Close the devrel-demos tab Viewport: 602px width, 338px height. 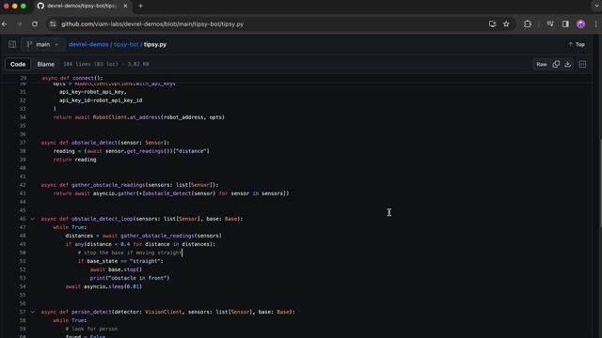pos(125,7)
